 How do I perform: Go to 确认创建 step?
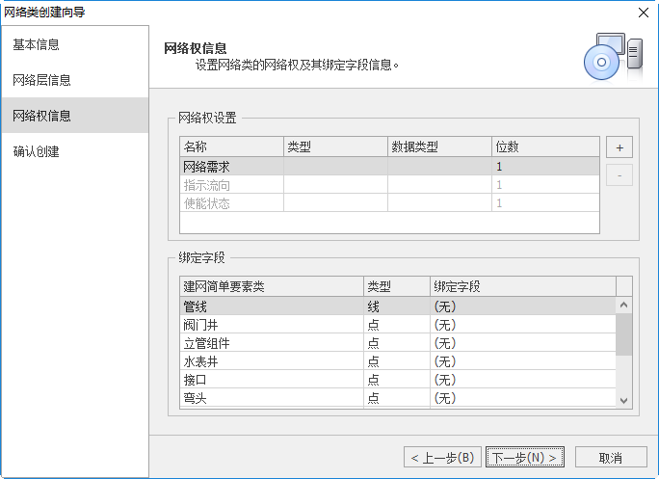point(74,151)
